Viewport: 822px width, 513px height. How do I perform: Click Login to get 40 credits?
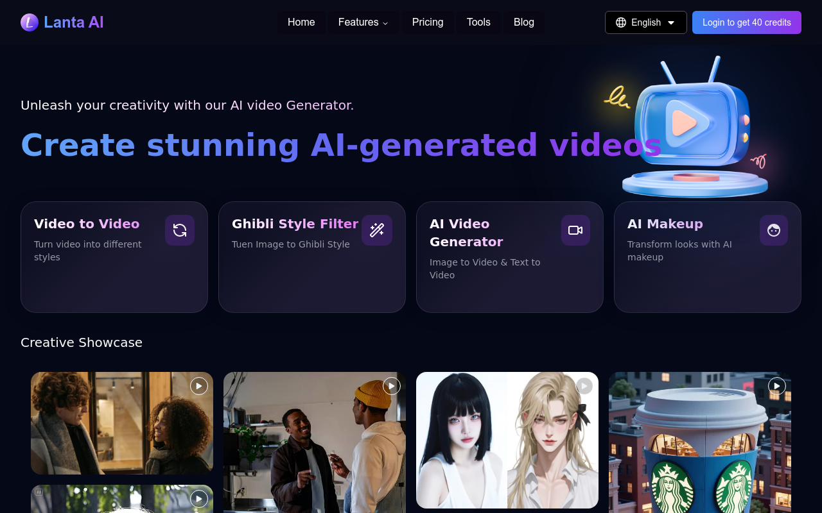click(x=747, y=22)
